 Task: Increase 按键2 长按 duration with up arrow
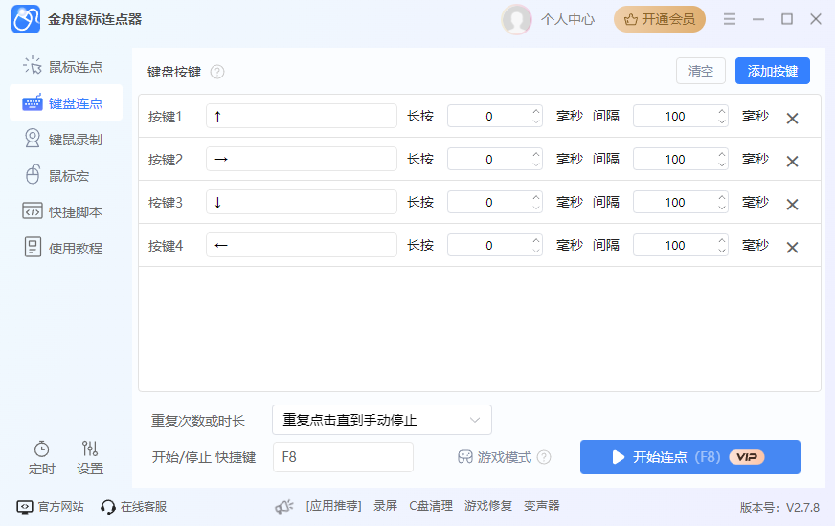(x=536, y=154)
